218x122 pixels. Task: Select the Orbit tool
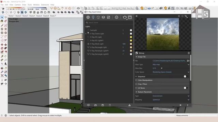pos(2,68)
